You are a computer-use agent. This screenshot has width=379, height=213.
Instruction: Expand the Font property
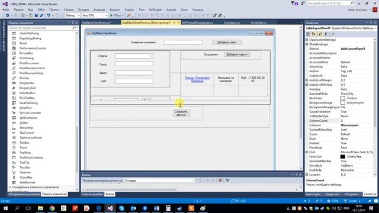307,152
